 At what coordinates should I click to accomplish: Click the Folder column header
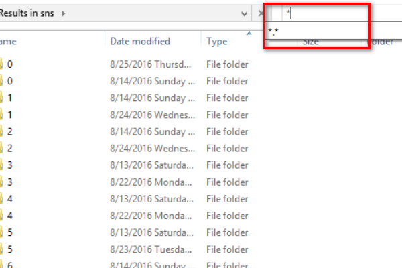(x=381, y=42)
